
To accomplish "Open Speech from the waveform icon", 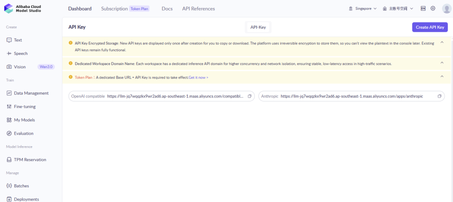I will (9, 54).
